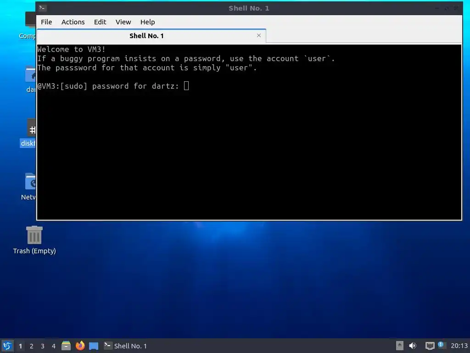This screenshot has height=353, width=470.
Task: Switch to workspace 2
Action: click(x=32, y=346)
